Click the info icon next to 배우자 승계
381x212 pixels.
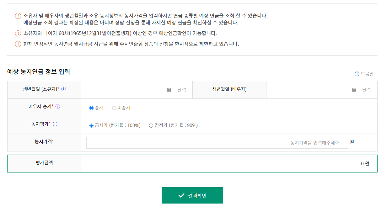click(57, 107)
